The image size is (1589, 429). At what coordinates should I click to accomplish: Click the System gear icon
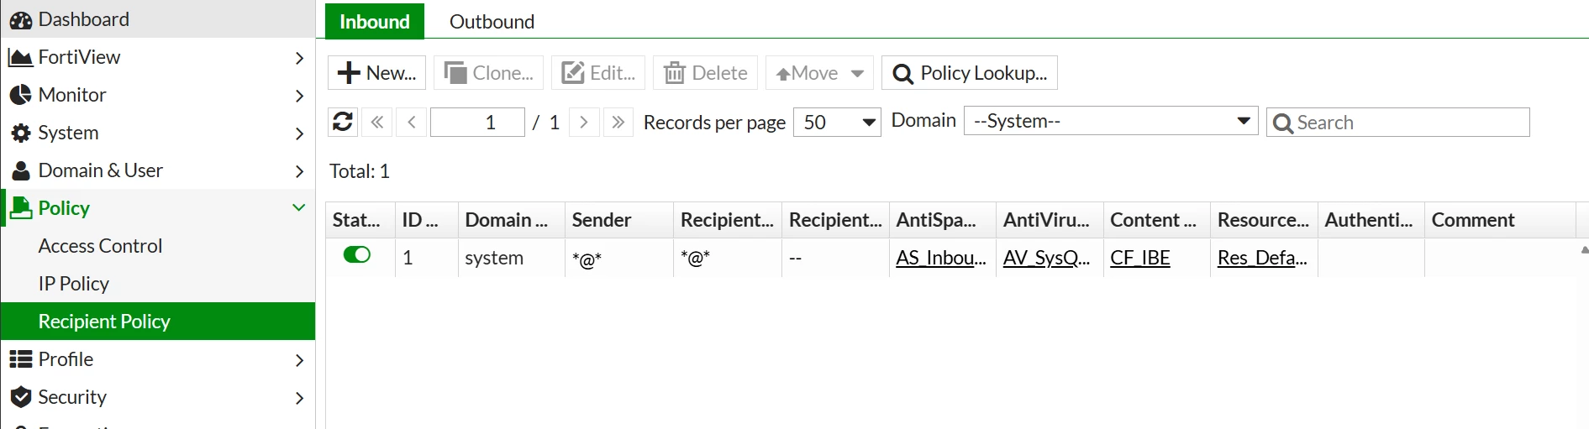click(x=21, y=133)
